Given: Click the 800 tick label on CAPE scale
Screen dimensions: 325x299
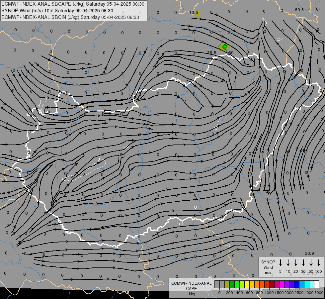Looking at the screenshot, I should click(x=259, y=293).
